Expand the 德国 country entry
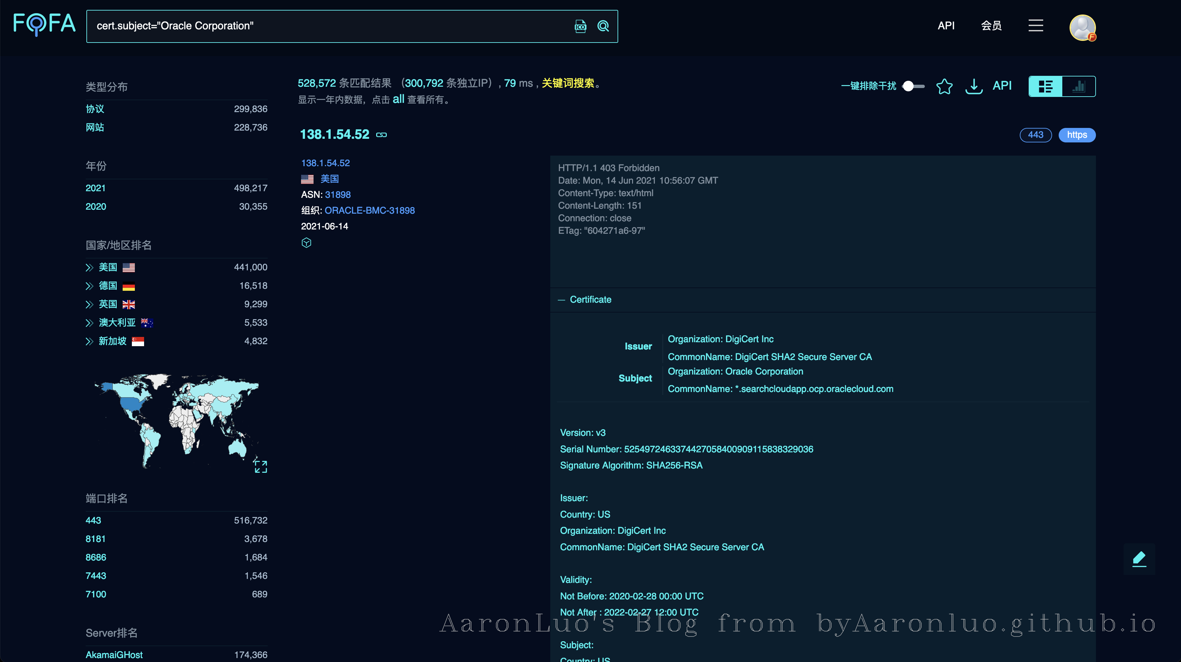The width and height of the screenshot is (1181, 662). (89, 286)
